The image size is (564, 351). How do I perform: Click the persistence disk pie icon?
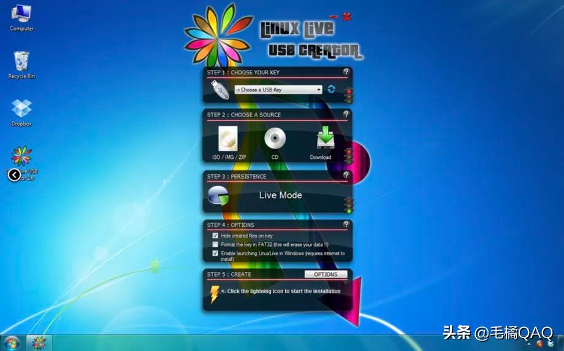(x=218, y=196)
